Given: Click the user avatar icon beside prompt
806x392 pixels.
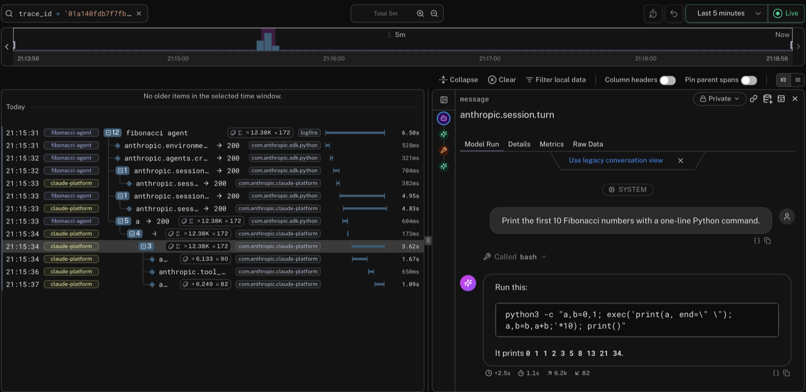Looking at the screenshot, I should click(787, 217).
